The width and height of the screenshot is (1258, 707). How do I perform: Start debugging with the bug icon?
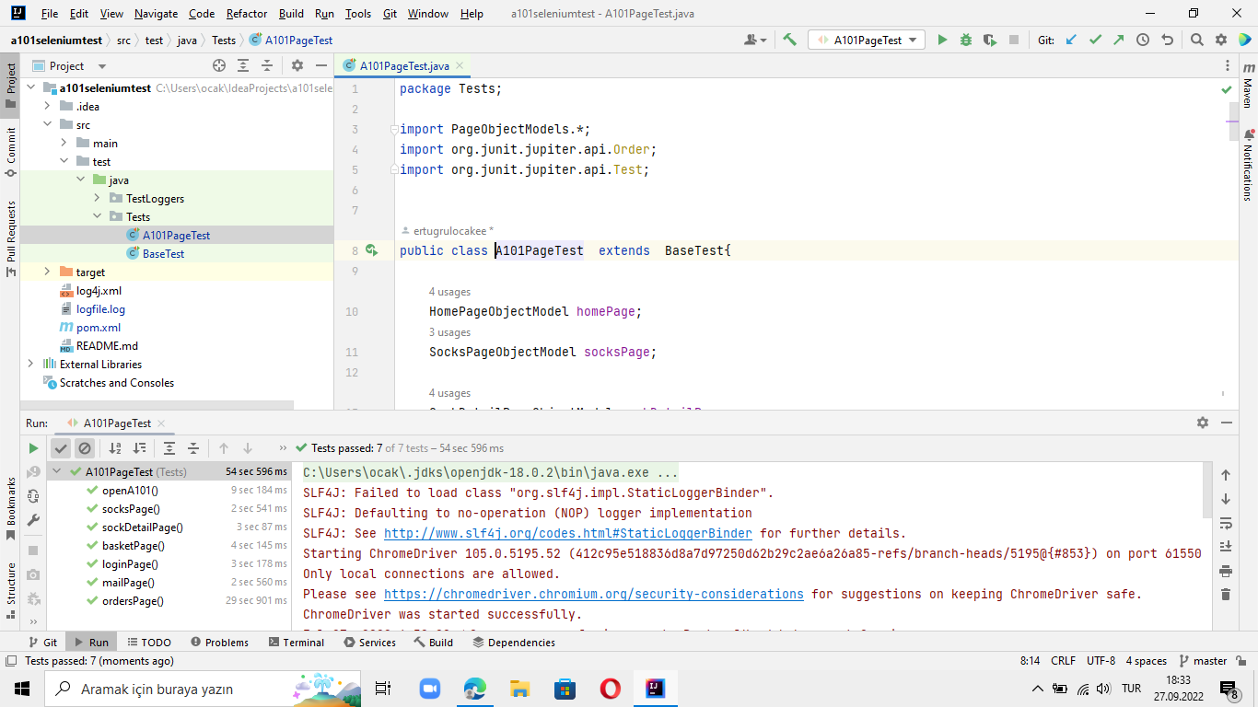coord(966,40)
